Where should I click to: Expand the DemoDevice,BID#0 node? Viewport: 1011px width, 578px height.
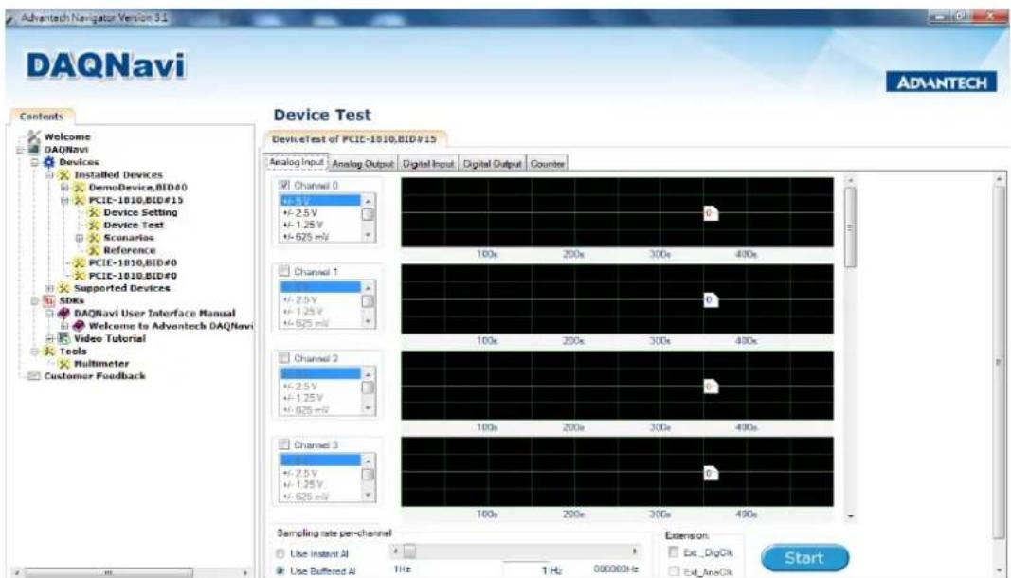64,188
